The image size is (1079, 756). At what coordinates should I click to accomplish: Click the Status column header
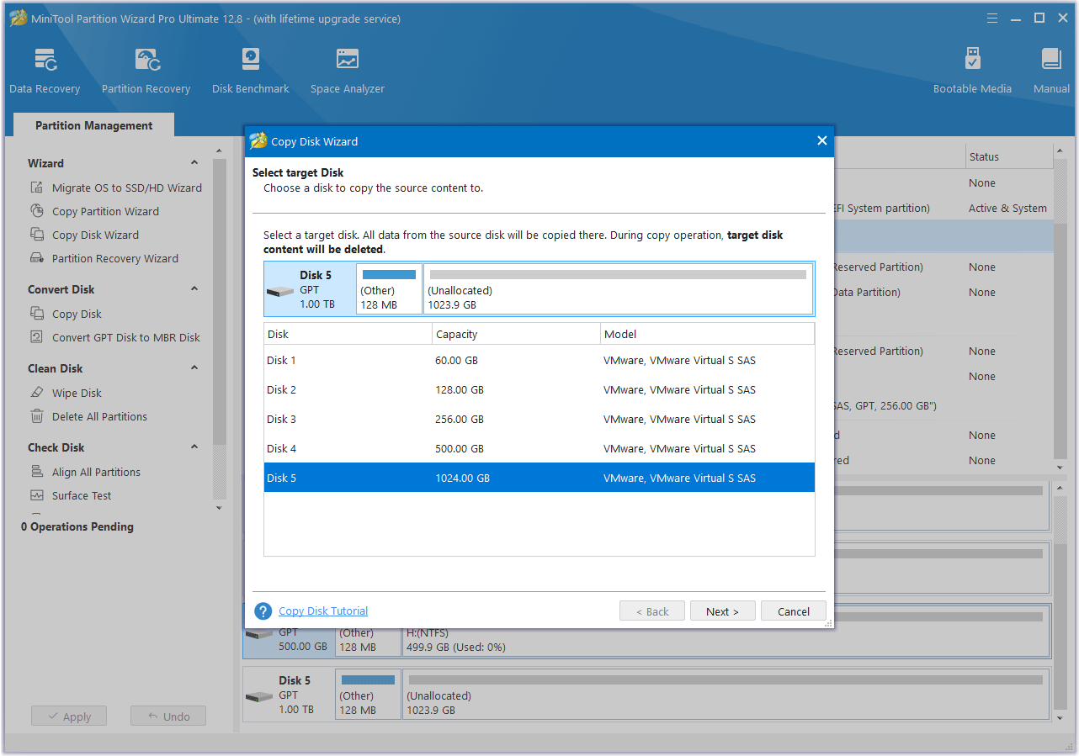1009,156
